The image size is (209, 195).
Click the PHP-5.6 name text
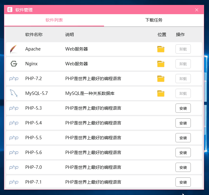click(34, 152)
